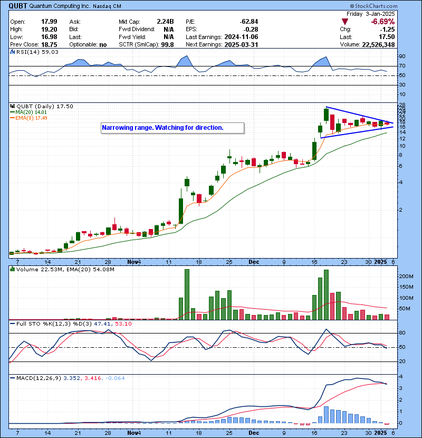Click the Nov label on the bottom-most date axis
The image size is (422, 438).
[132, 433]
